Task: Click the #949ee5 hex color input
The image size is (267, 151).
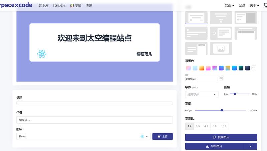Action: tap(202, 79)
